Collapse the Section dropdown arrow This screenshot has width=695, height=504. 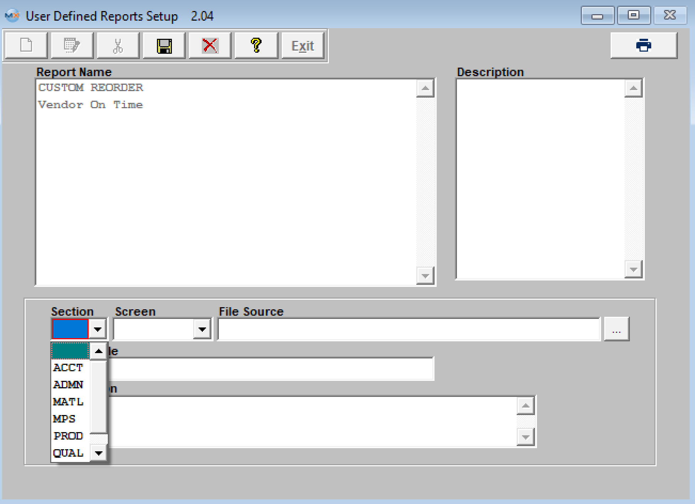pos(98,329)
